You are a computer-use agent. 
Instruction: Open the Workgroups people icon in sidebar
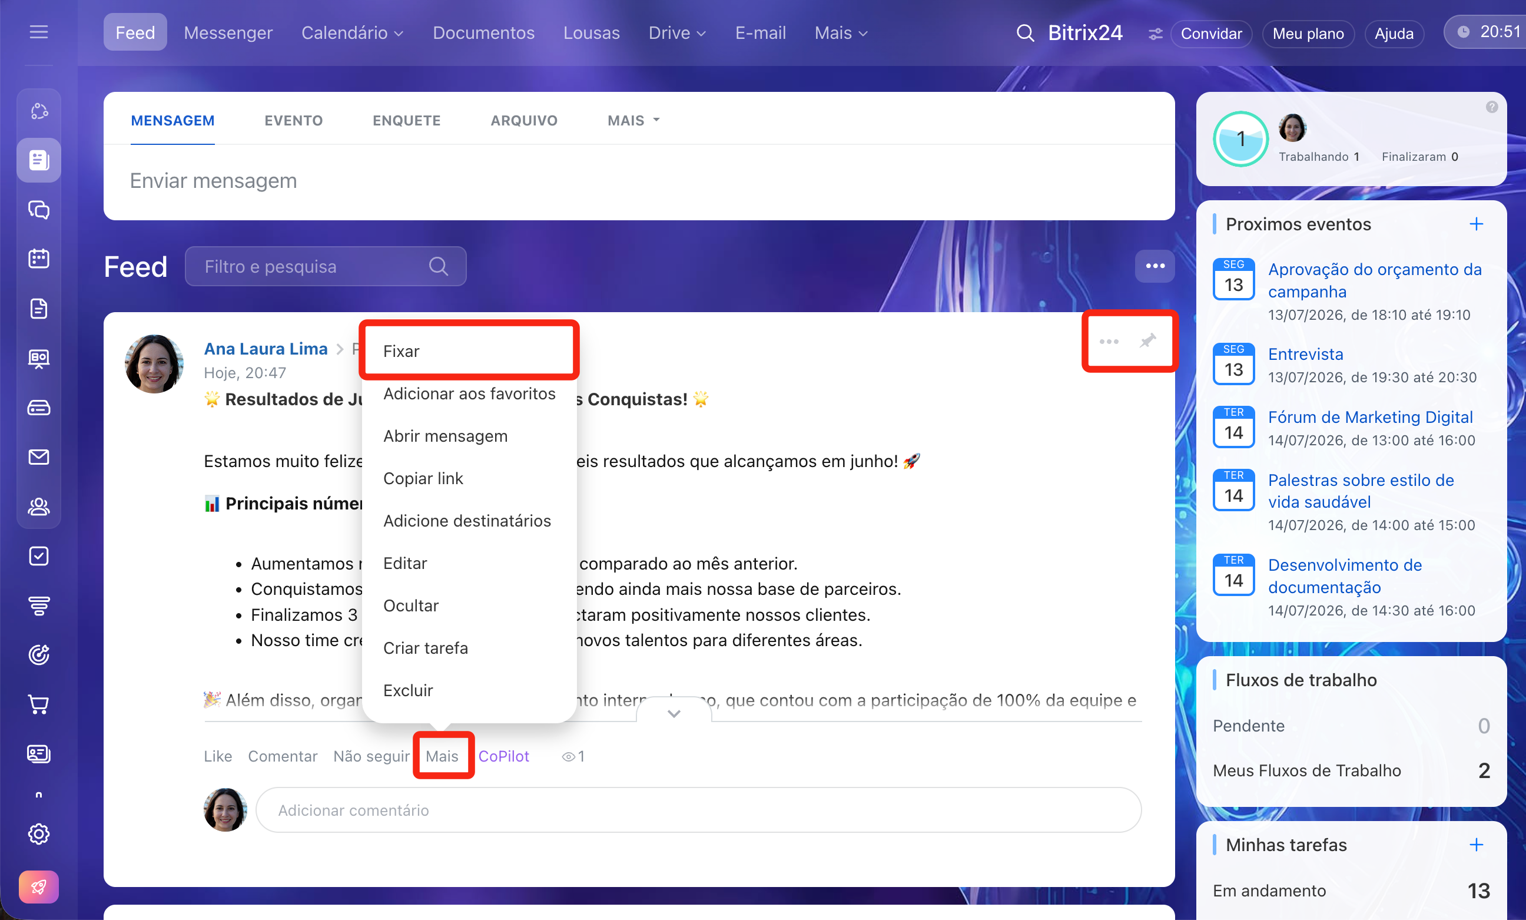39,507
